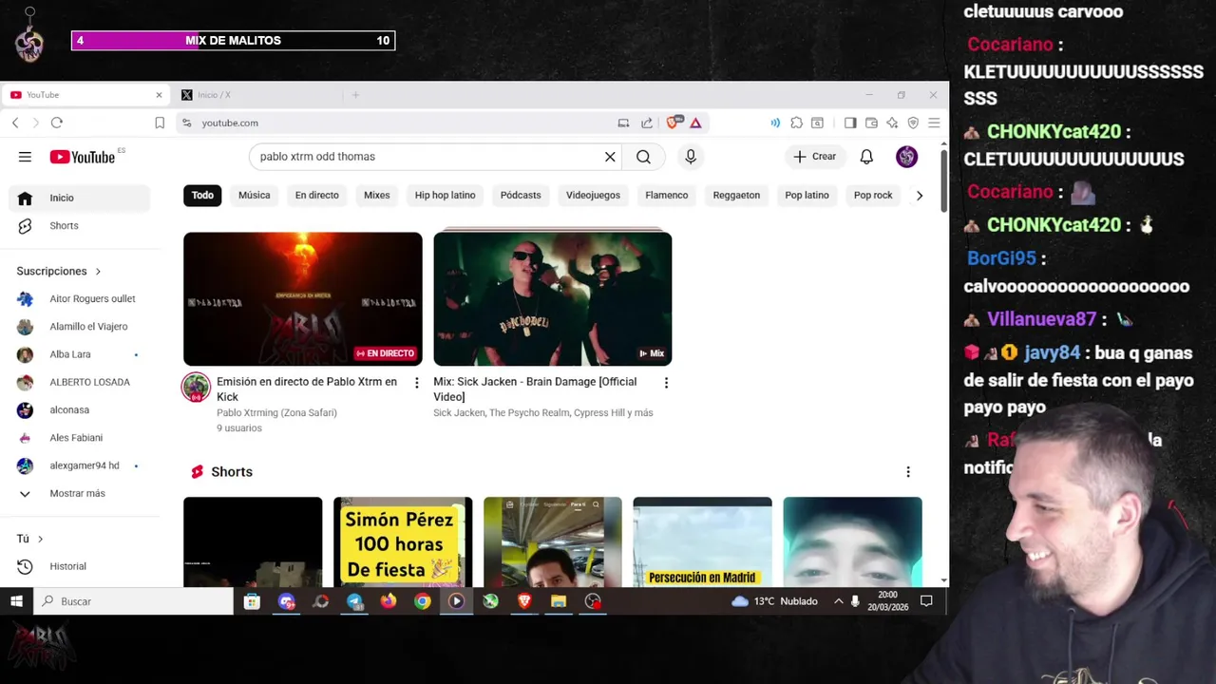Open the Alba Lara channel
The height and width of the screenshot is (684, 1216).
coord(80,354)
